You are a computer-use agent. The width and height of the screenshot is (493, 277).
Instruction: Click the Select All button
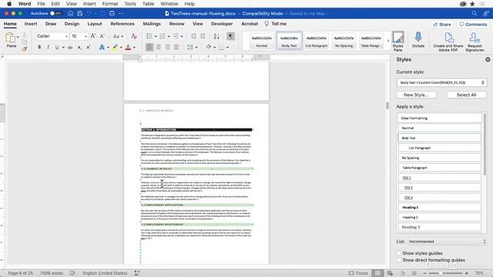[x=466, y=95]
